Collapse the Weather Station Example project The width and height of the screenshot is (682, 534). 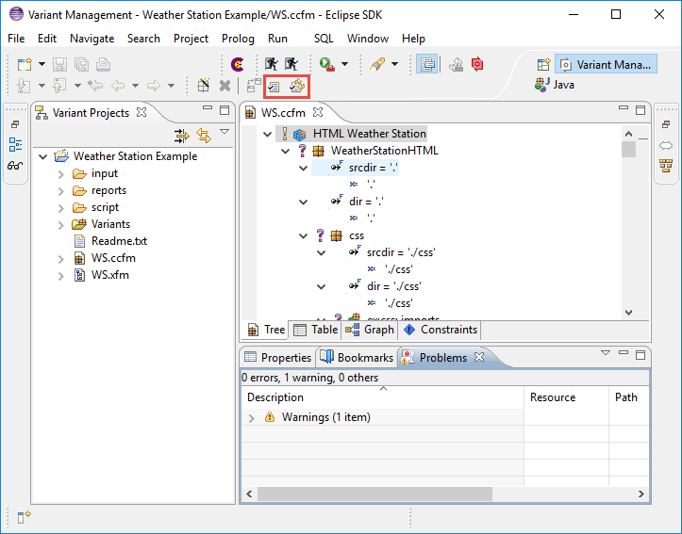click(x=43, y=156)
